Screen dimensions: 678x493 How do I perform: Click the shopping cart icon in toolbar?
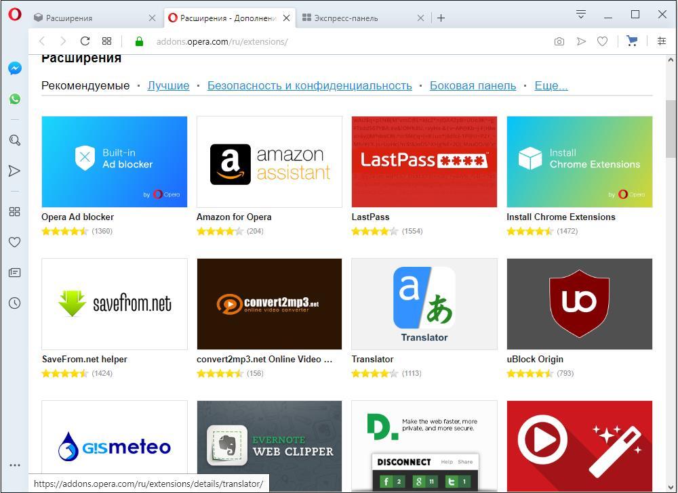tap(632, 41)
